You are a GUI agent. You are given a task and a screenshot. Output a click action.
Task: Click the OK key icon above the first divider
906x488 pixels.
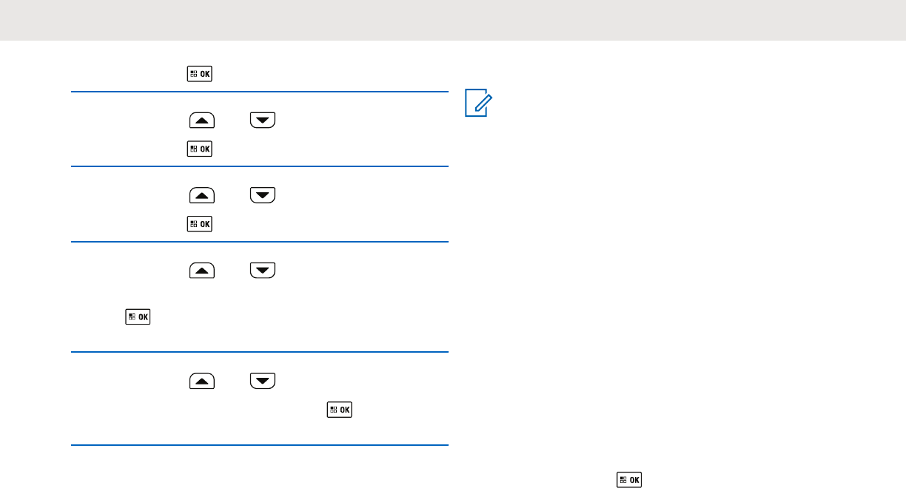point(199,74)
